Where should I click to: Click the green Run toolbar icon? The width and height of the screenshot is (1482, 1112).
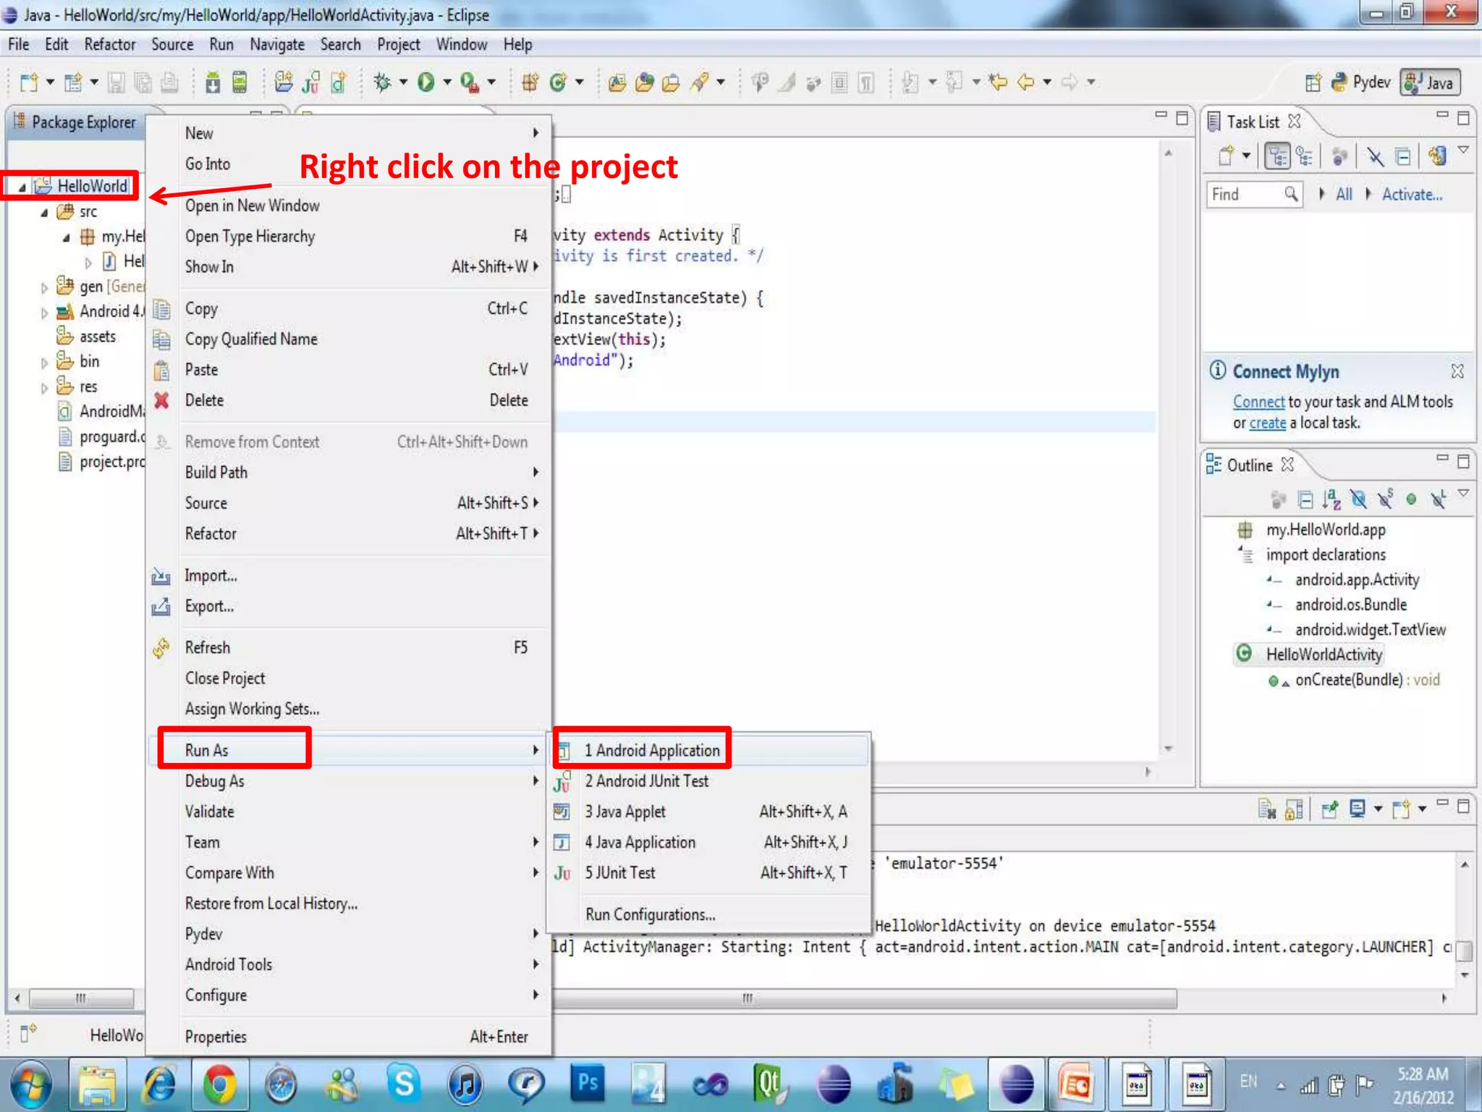point(426,83)
